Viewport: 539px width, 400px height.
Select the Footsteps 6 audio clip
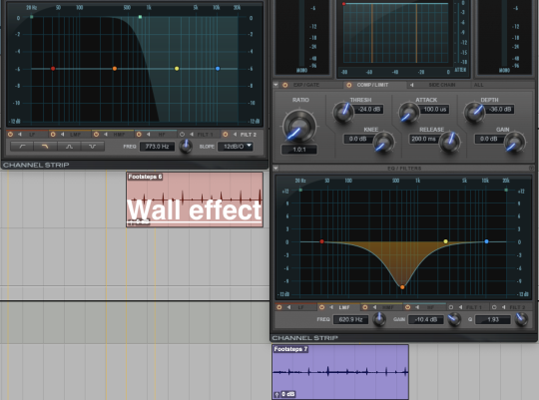(x=195, y=200)
